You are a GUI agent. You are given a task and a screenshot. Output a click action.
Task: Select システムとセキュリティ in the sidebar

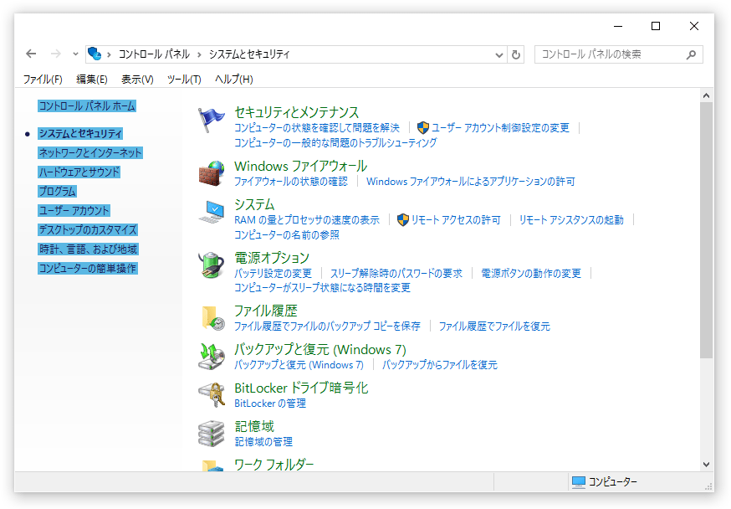tap(80, 133)
